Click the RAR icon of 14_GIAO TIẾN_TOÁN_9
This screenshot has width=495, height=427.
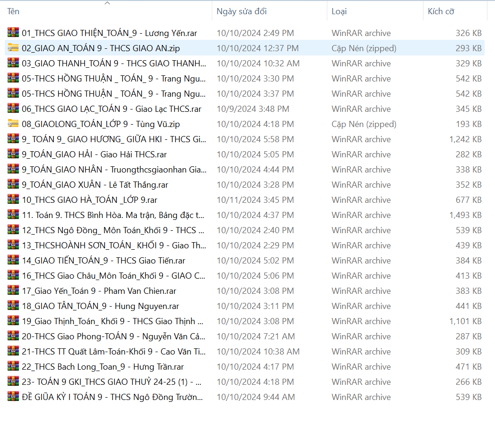(x=13, y=260)
